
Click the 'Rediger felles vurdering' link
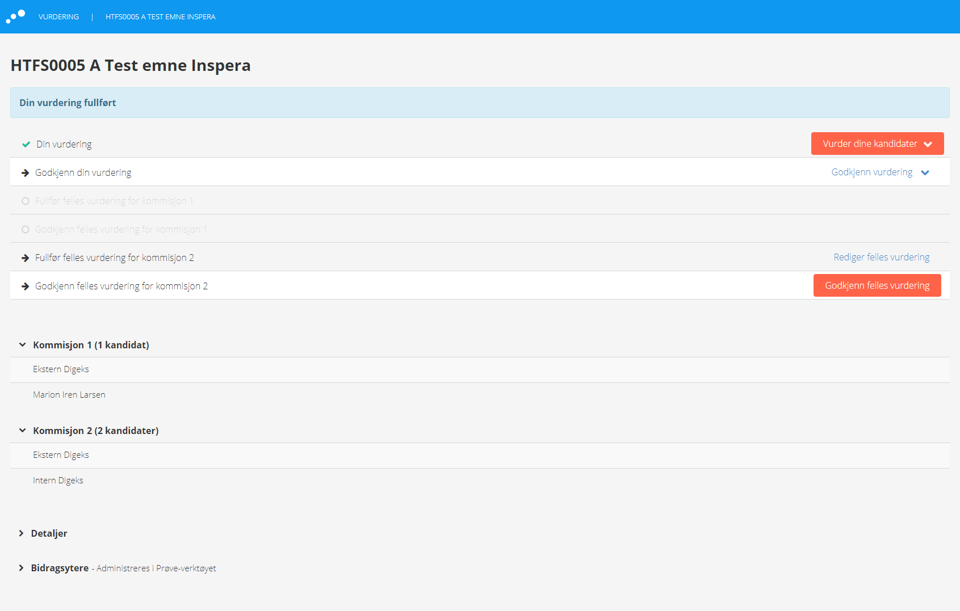pyautogui.click(x=882, y=257)
